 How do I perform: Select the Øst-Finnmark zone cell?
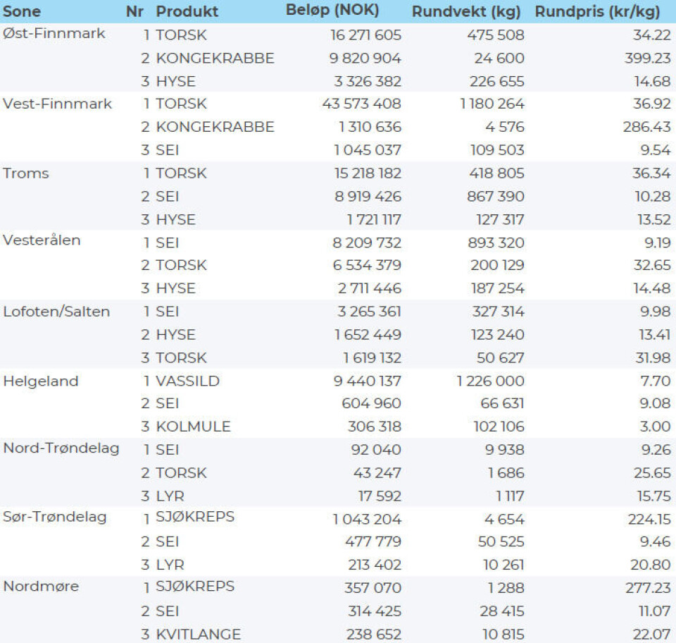[x=54, y=34]
